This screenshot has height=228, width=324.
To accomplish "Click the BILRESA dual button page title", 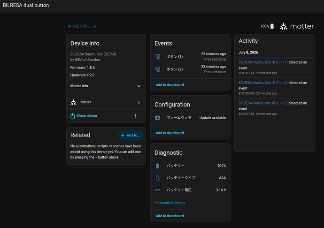I will pyautogui.click(x=26, y=5).
